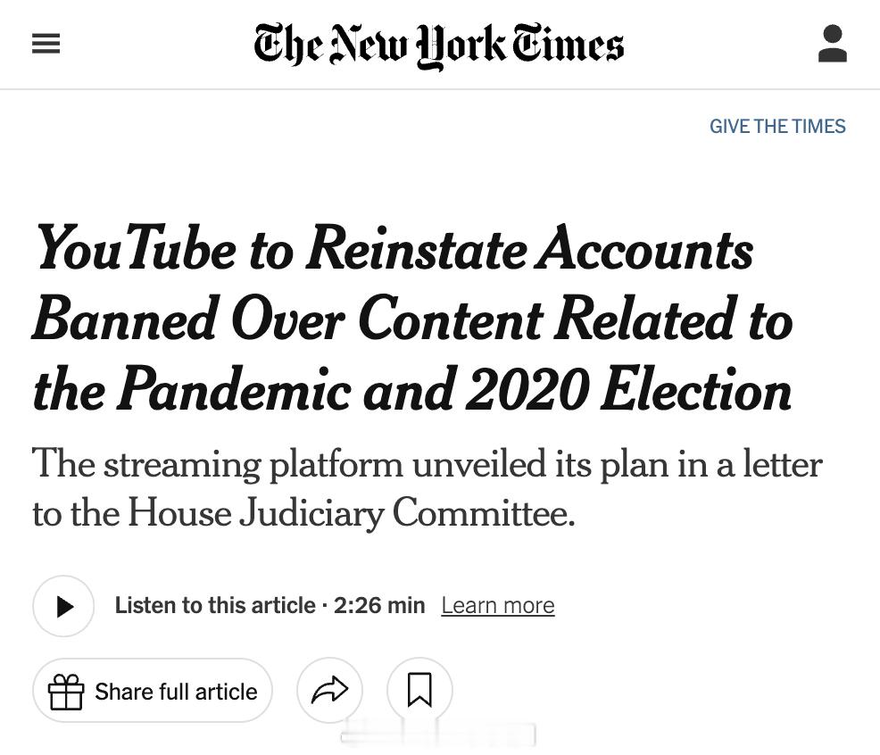The height and width of the screenshot is (755, 880).
Task: Save the article with the bookmark icon
Action: 420,690
